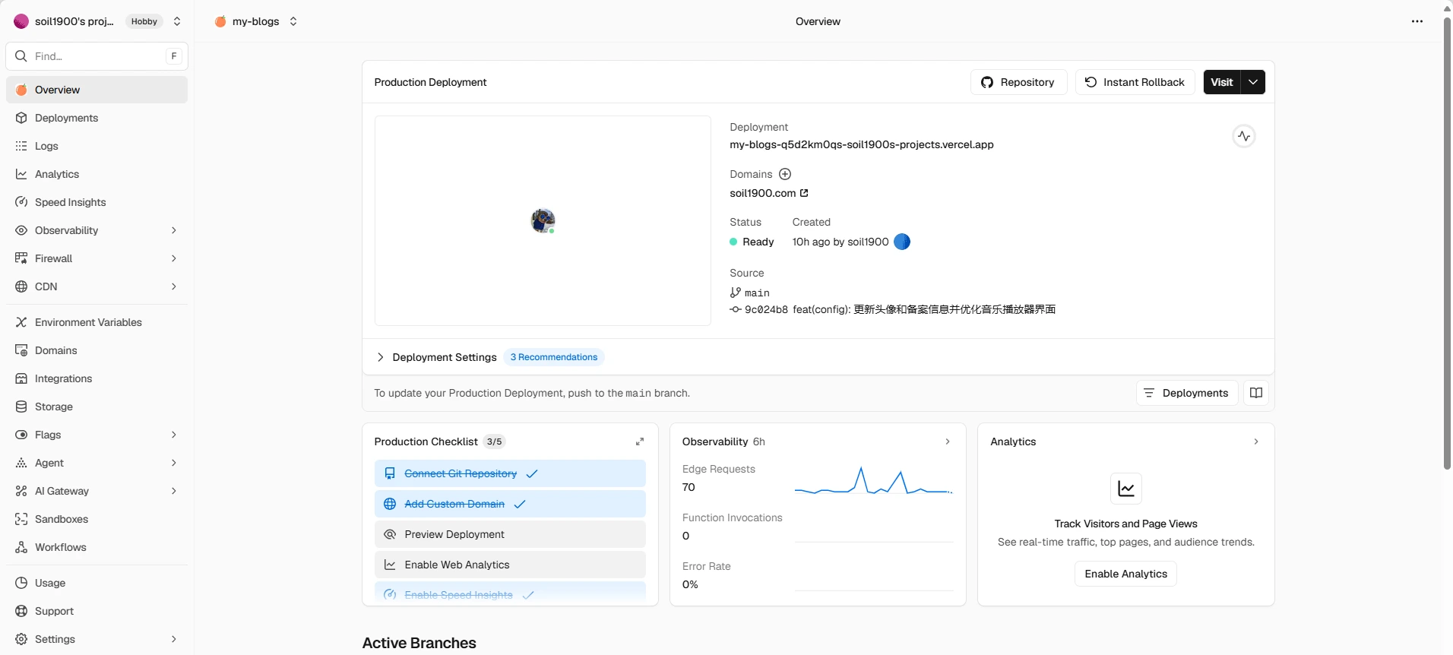Click the Logs list icon

(21, 146)
